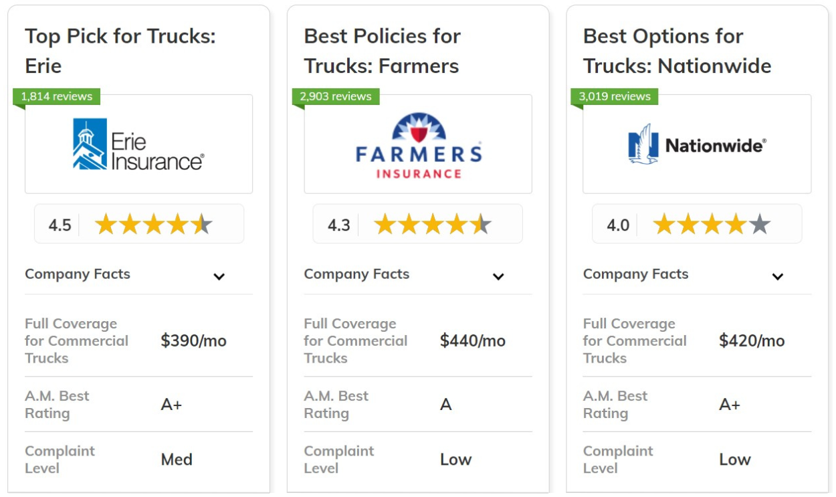
Task: Click Erie's Complaint Level 'Med' value
Action: pos(177,460)
